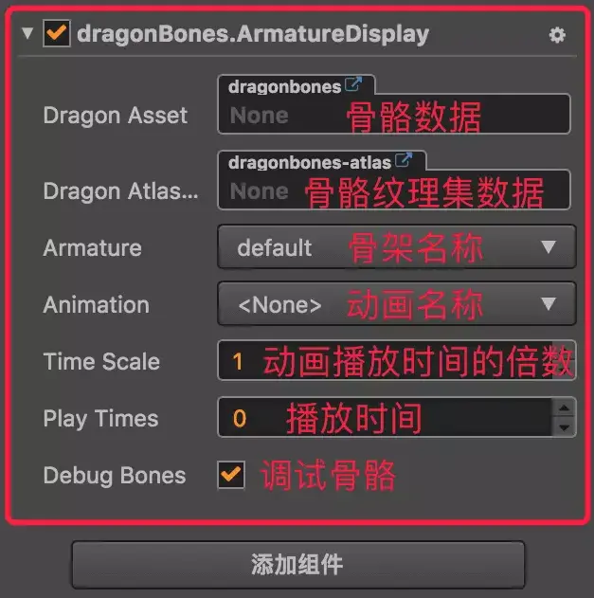The image size is (594, 598).
Task: Click the dragonbones type tab label
Action: pos(285,87)
